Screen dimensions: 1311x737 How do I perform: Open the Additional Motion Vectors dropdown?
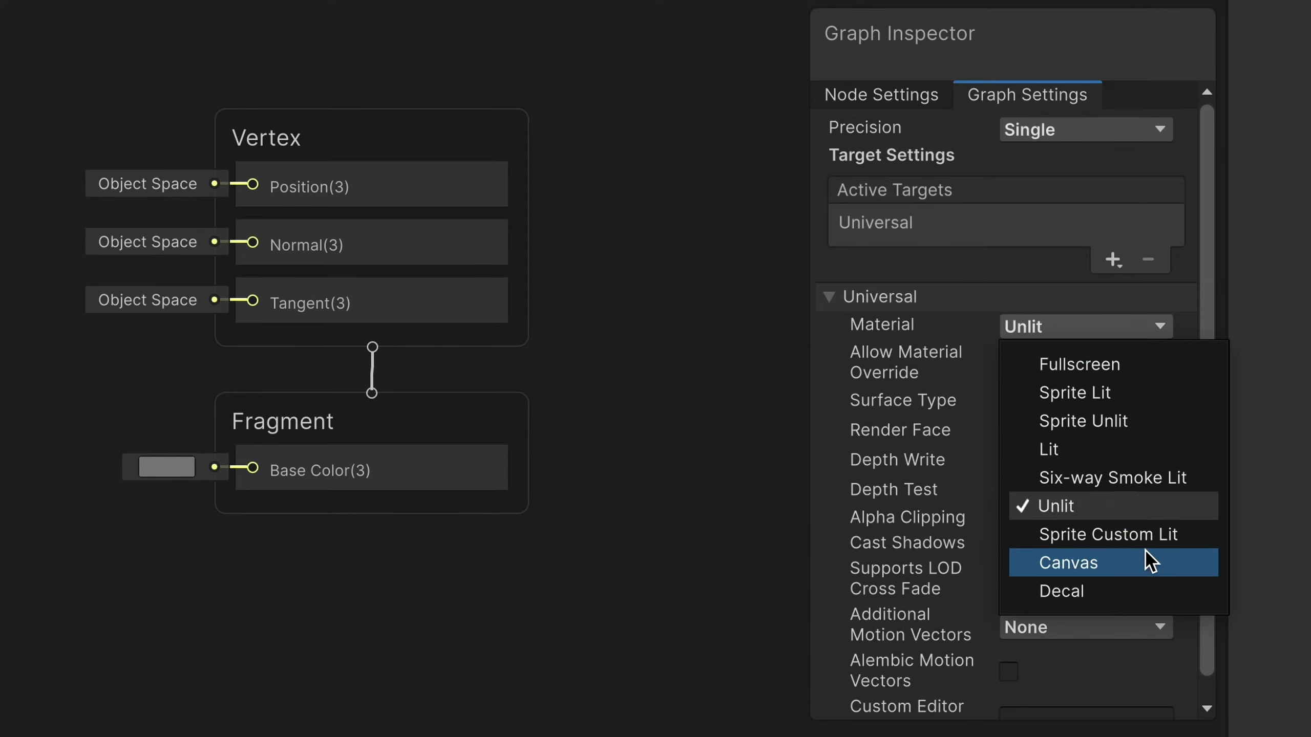tap(1086, 627)
